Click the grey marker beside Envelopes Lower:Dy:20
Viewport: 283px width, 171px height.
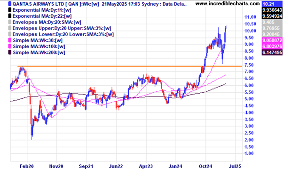(x=10, y=34)
